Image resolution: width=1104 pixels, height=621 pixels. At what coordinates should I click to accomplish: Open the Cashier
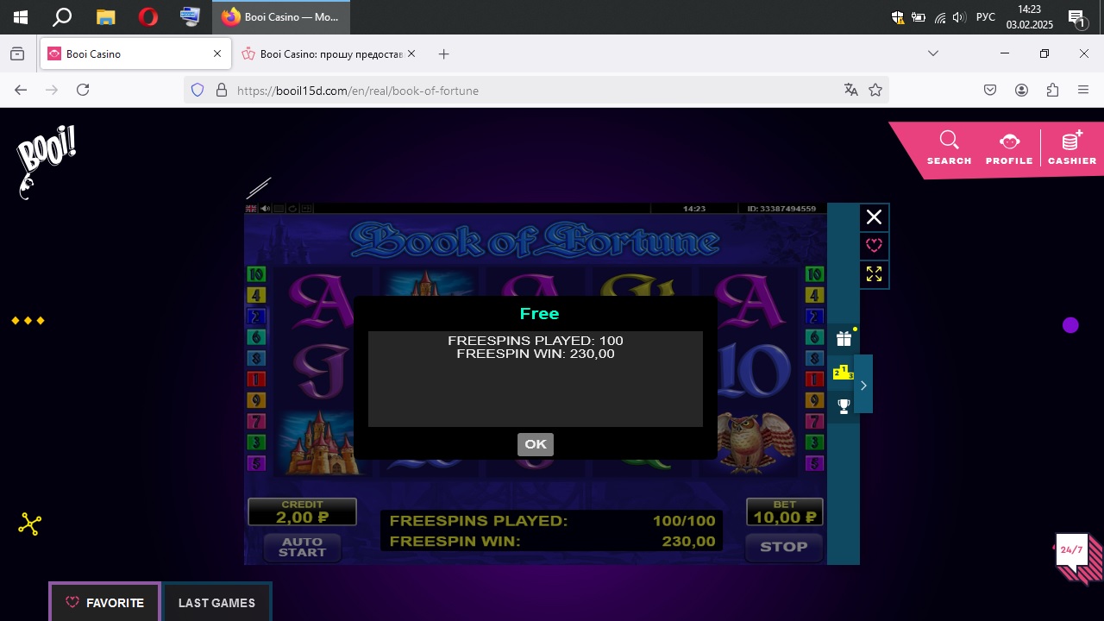tap(1072, 148)
